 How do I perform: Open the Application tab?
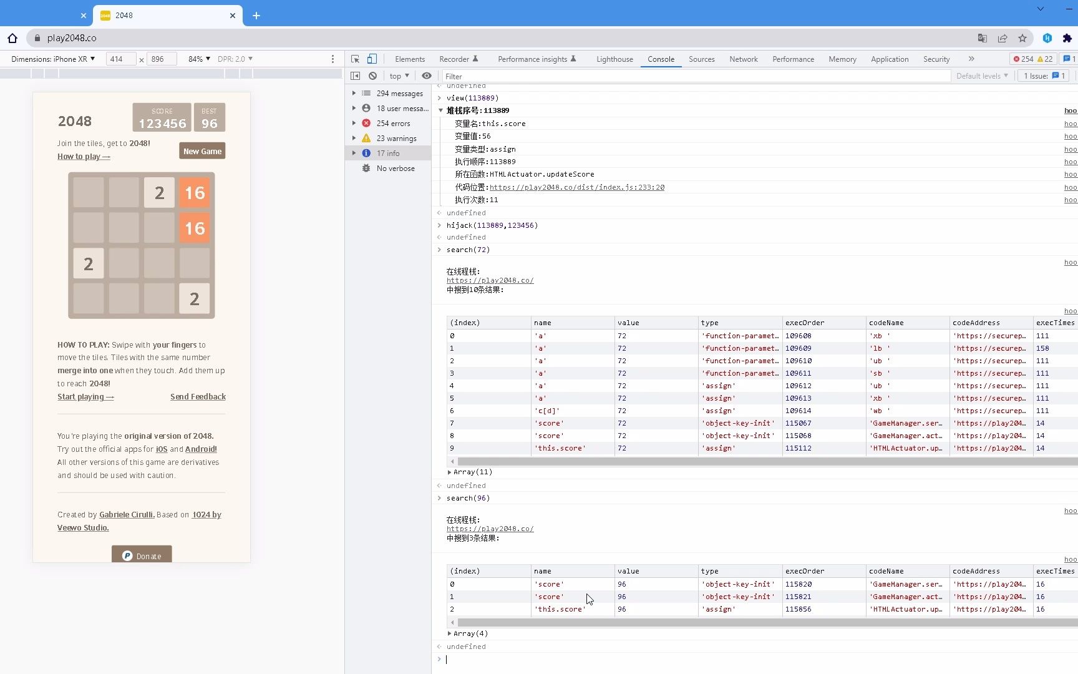click(890, 59)
